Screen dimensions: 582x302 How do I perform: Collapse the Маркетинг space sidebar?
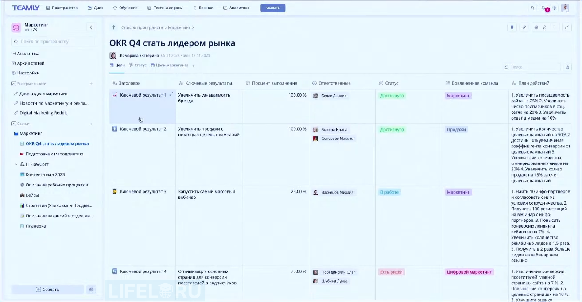pos(91,27)
